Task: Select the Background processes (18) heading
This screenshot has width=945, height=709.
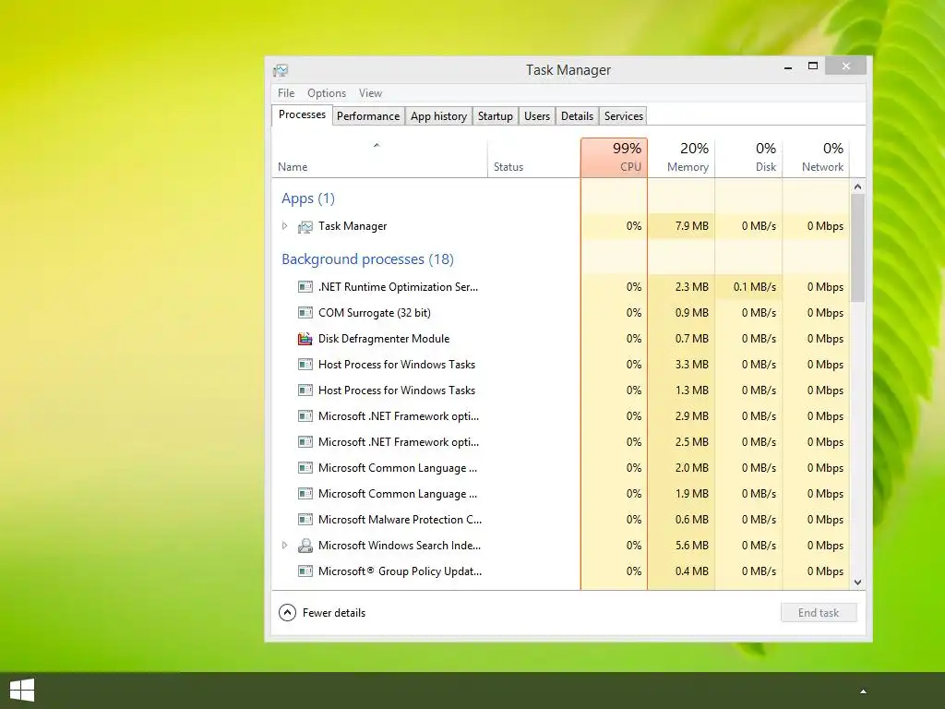Action: 367,259
